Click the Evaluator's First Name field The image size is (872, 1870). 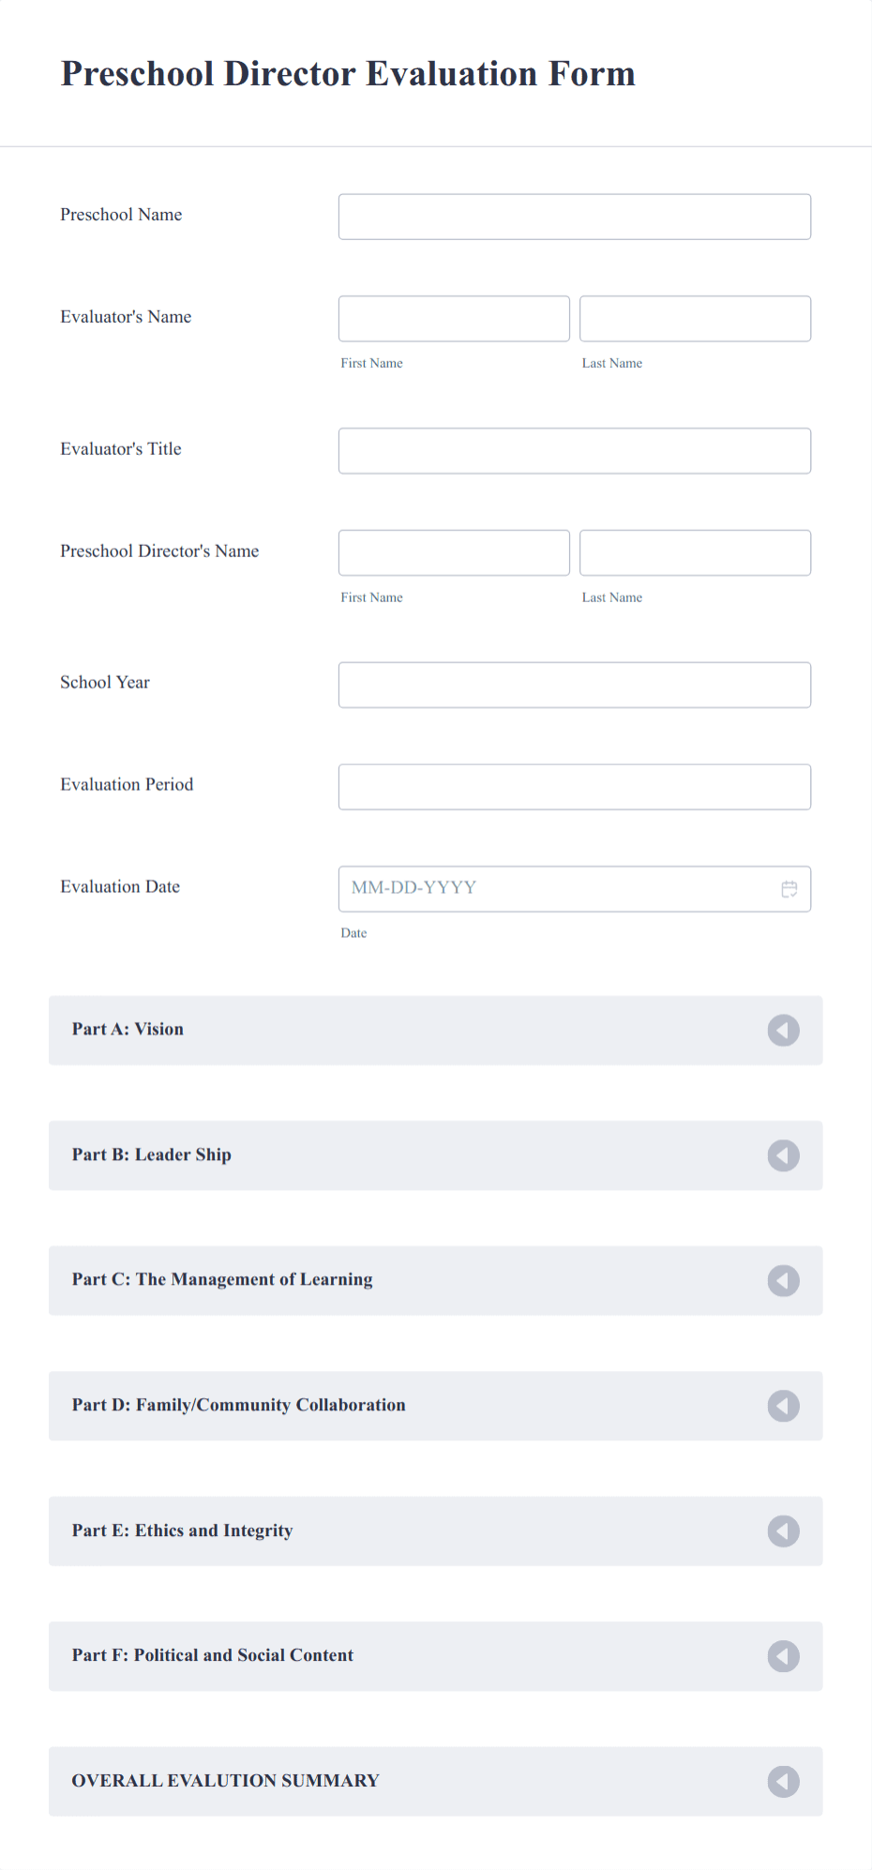(x=453, y=318)
